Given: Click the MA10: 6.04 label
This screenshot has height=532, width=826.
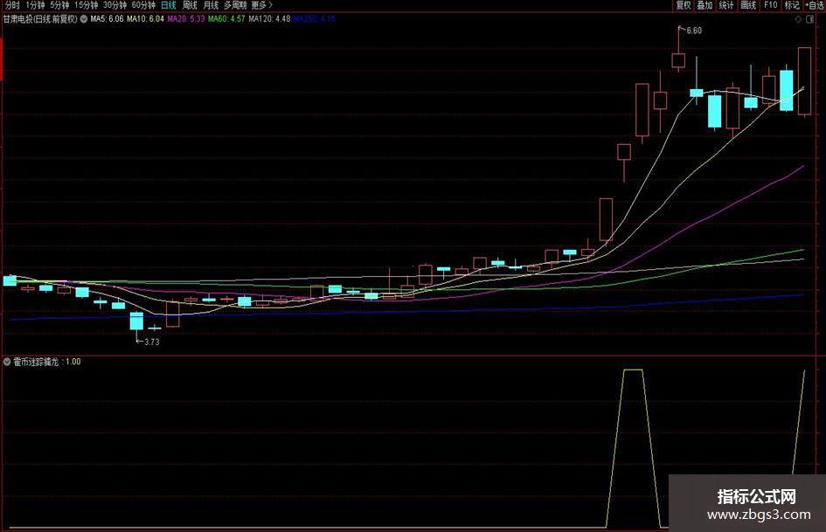Looking at the screenshot, I should tap(145, 19).
